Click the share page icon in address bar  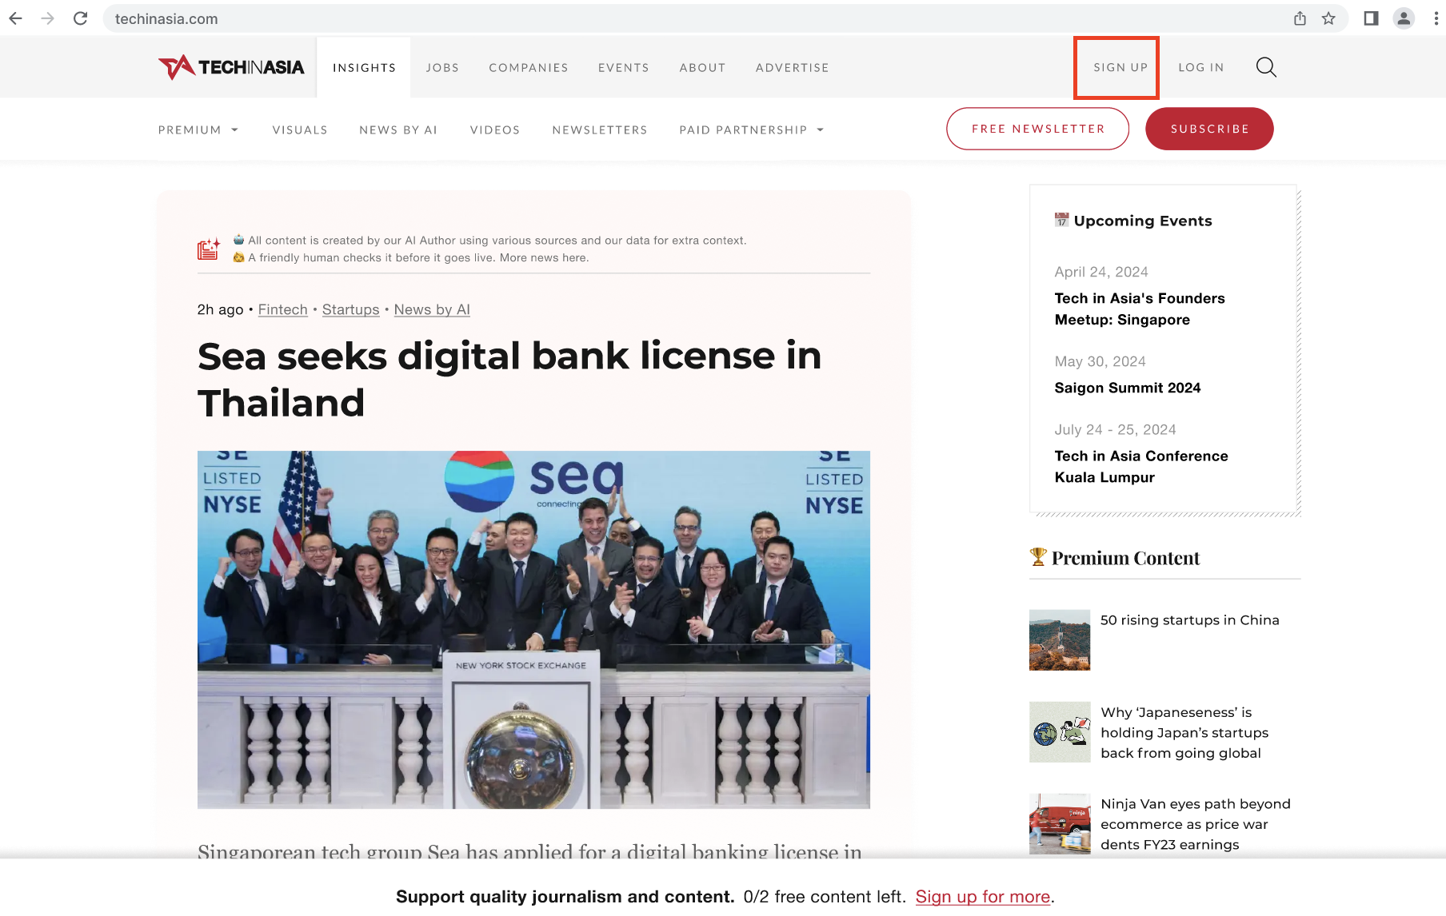[x=1300, y=18]
